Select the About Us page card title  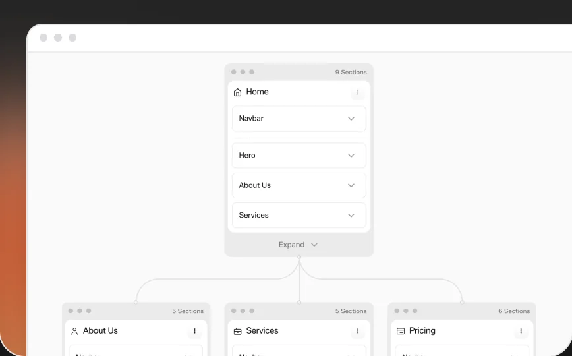click(x=100, y=330)
